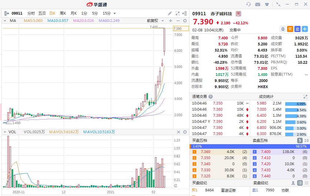Viewport: 310px width, 196px height.
Task: Click the MAVOL10:5163万 label
Action: pos(99,132)
